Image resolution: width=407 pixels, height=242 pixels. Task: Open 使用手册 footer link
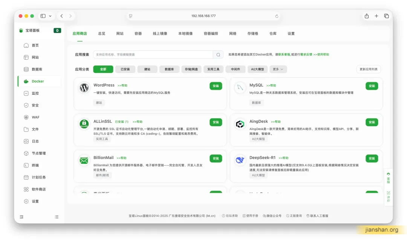coord(251,216)
